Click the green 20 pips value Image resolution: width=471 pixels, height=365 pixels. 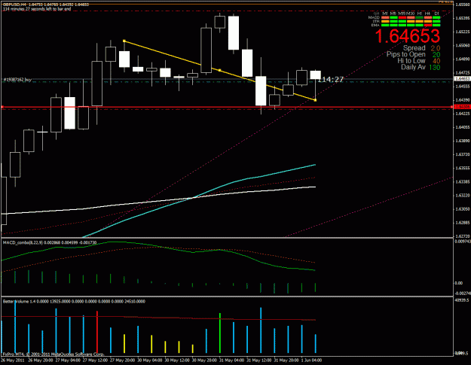[x=436, y=55]
